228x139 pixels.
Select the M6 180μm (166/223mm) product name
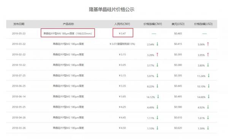(68, 33)
